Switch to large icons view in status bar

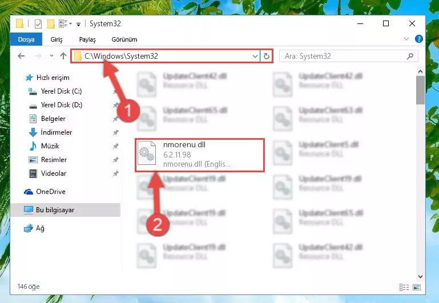pos(417,288)
